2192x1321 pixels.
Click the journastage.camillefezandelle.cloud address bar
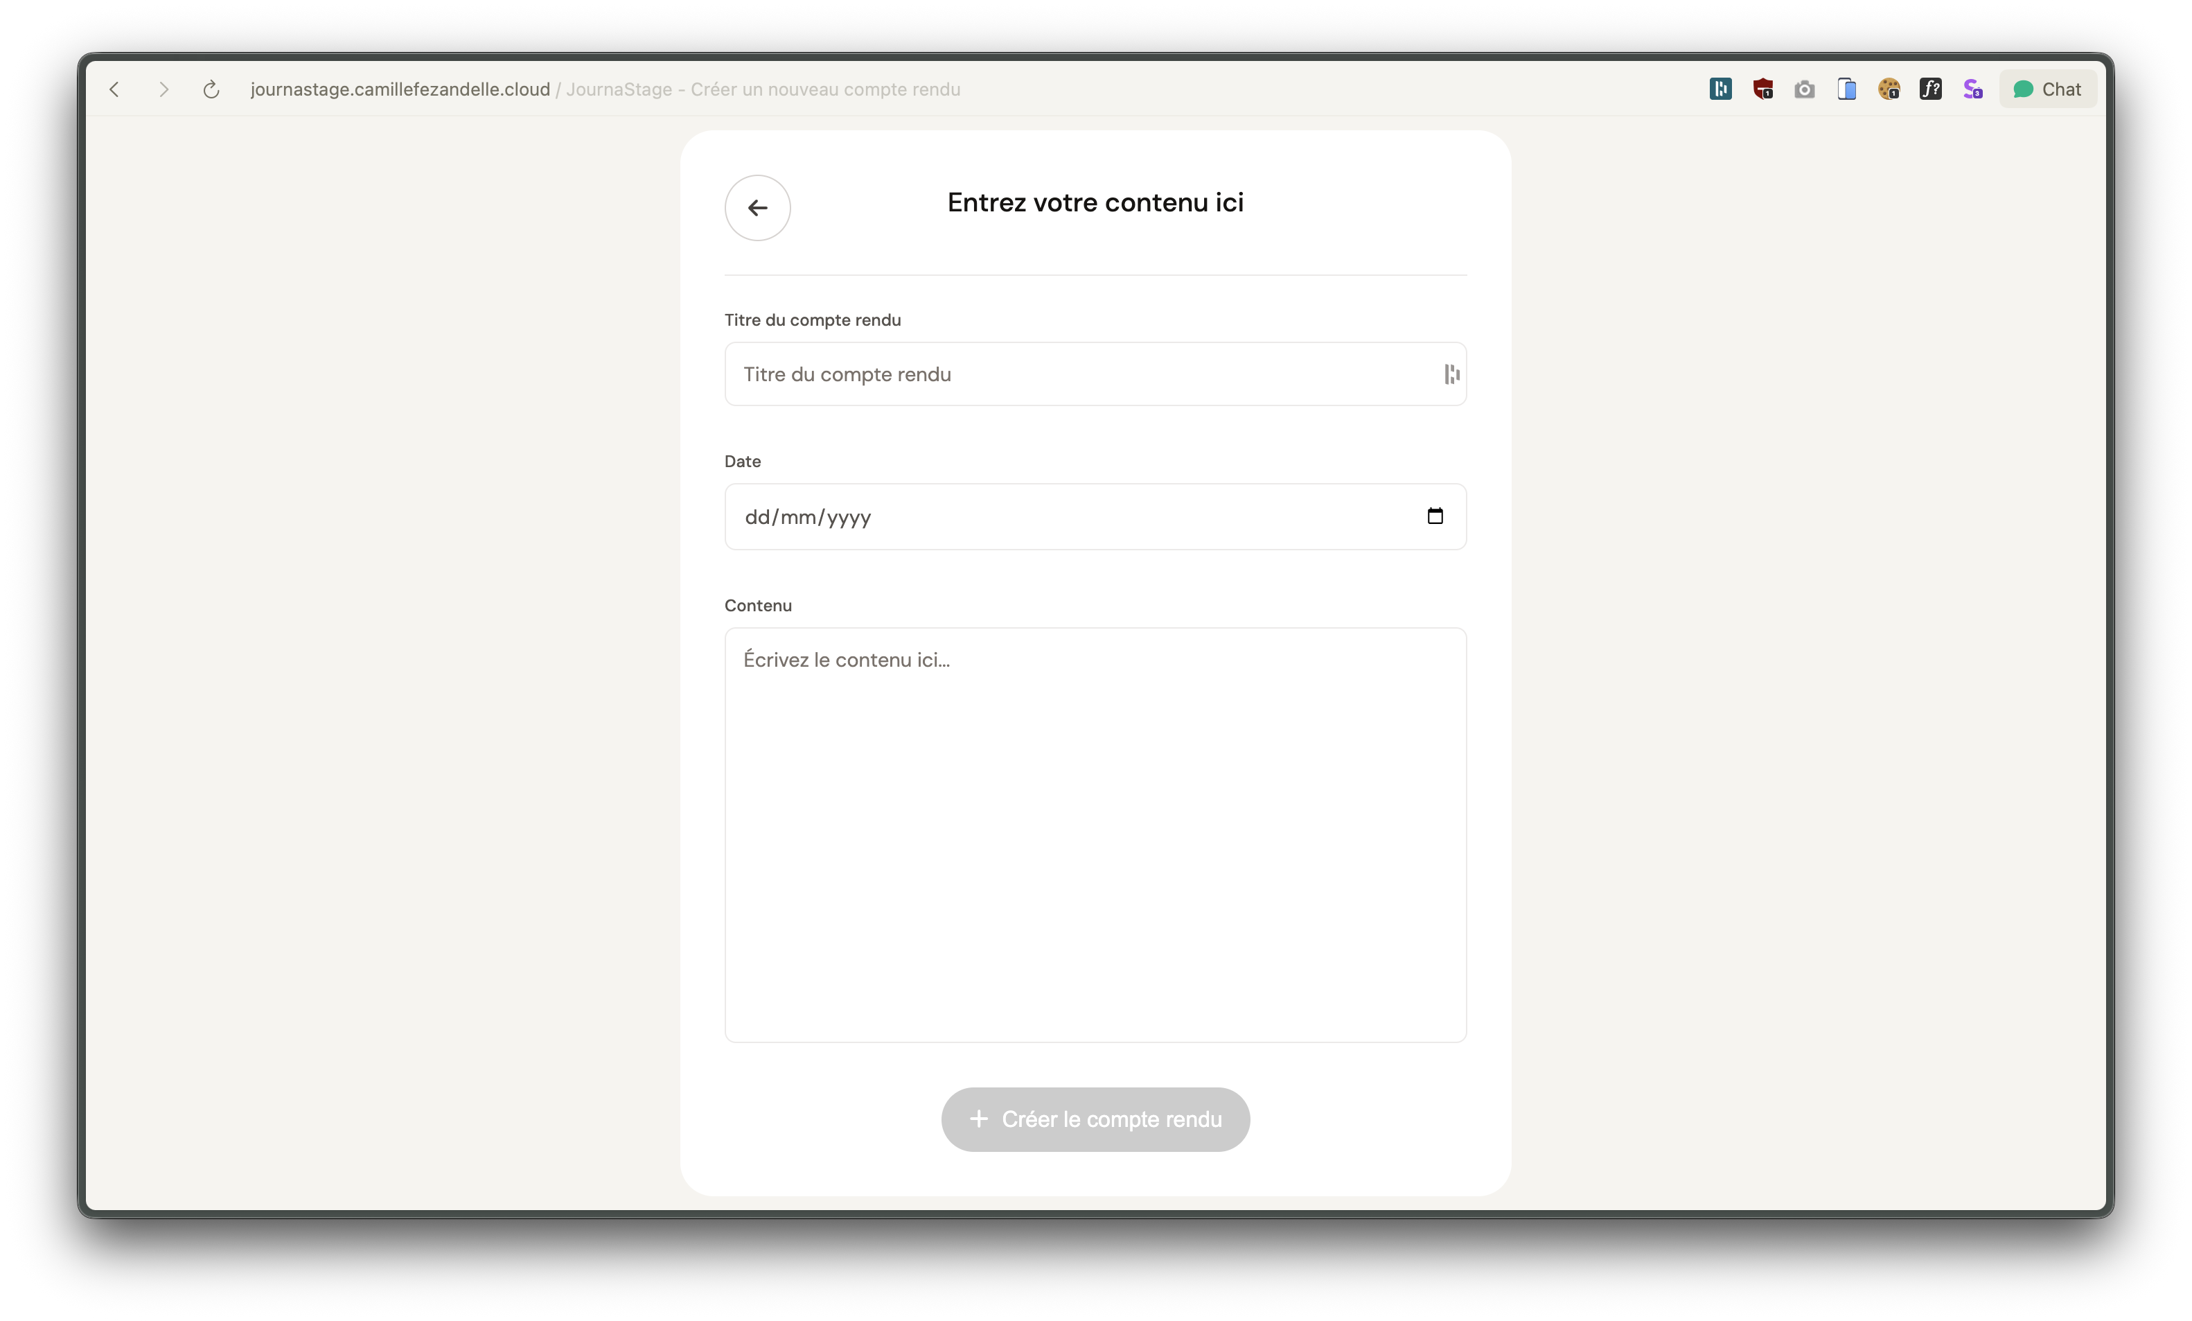click(400, 89)
